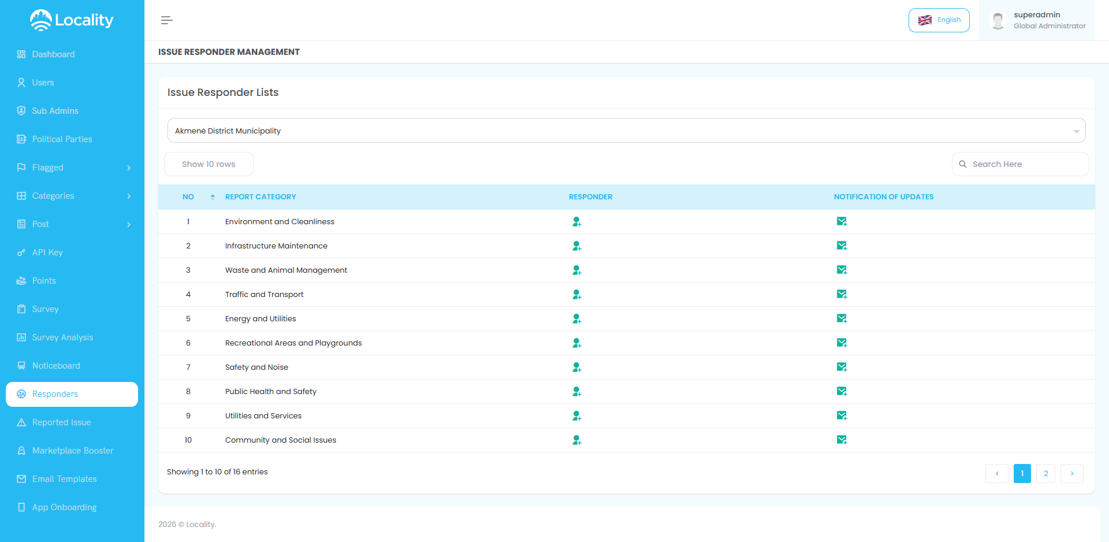Switch to the Responders section
Screen dimensions: 1109x542
54,394
